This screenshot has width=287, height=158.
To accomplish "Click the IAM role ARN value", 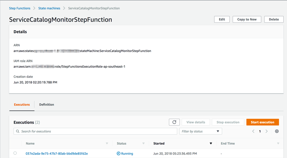I will pyautogui.click(x=69, y=67).
